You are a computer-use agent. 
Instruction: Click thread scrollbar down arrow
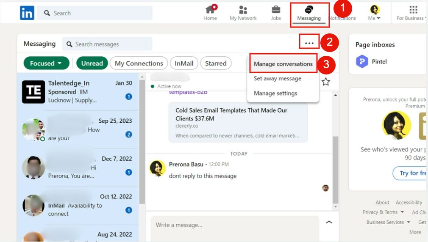click(336, 207)
